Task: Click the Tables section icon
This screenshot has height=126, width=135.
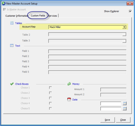Action: (x=12, y=23)
